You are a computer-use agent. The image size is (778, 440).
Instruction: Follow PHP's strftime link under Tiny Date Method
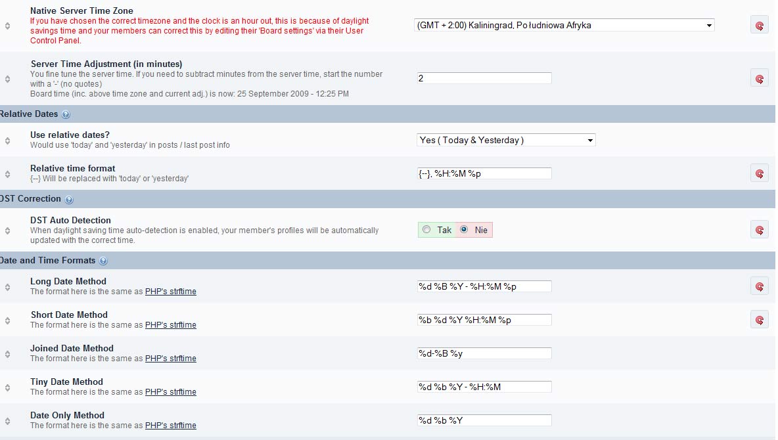tap(170, 392)
